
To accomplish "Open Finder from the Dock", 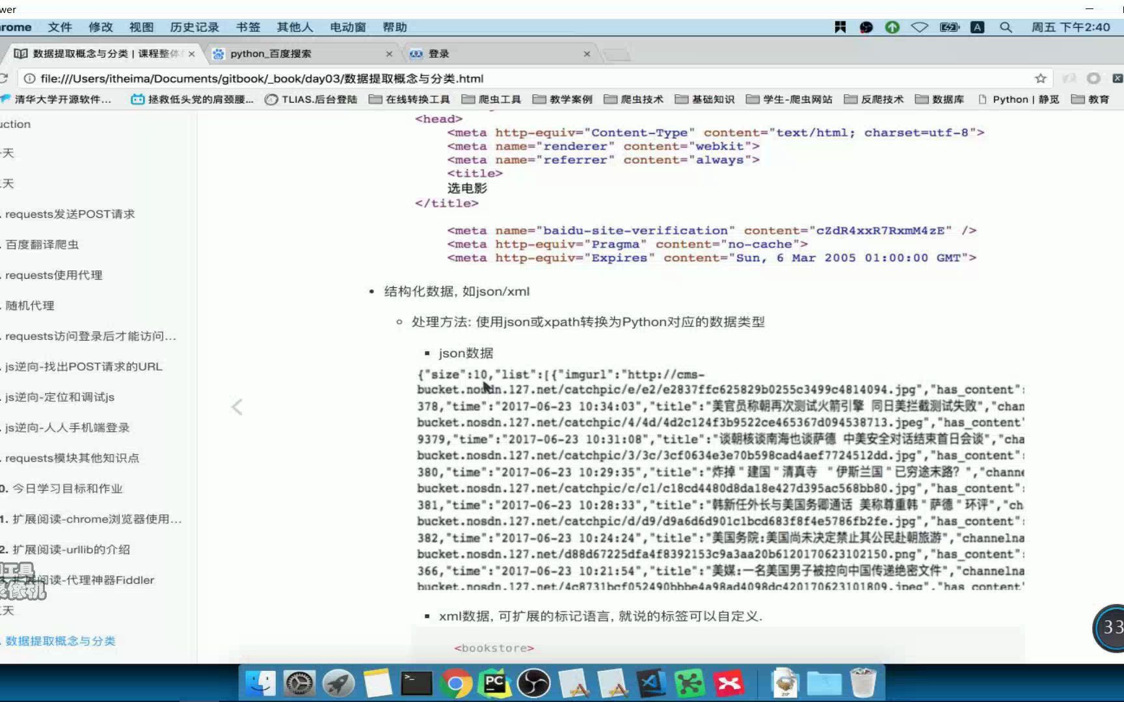I will tap(260, 683).
